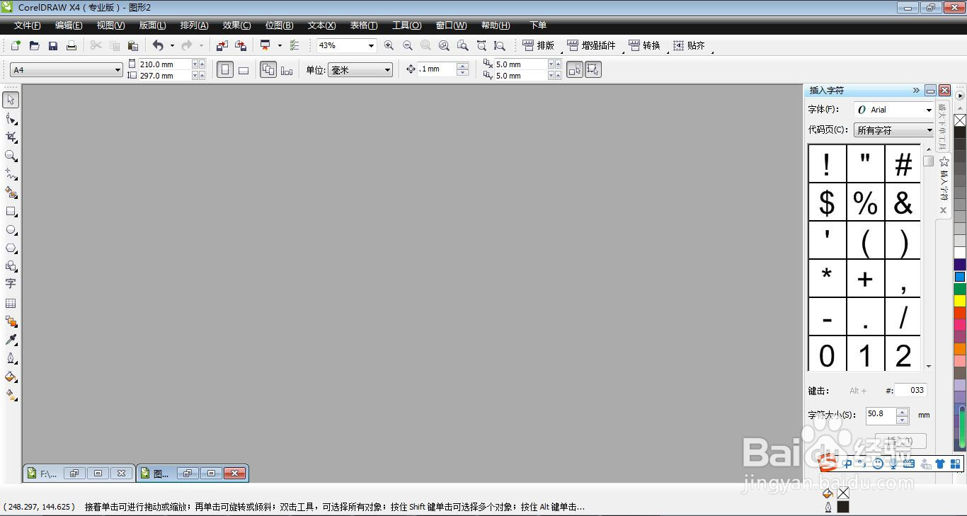Increase character size with up spinner
The image size is (967, 516).
click(x=902, y=411)
